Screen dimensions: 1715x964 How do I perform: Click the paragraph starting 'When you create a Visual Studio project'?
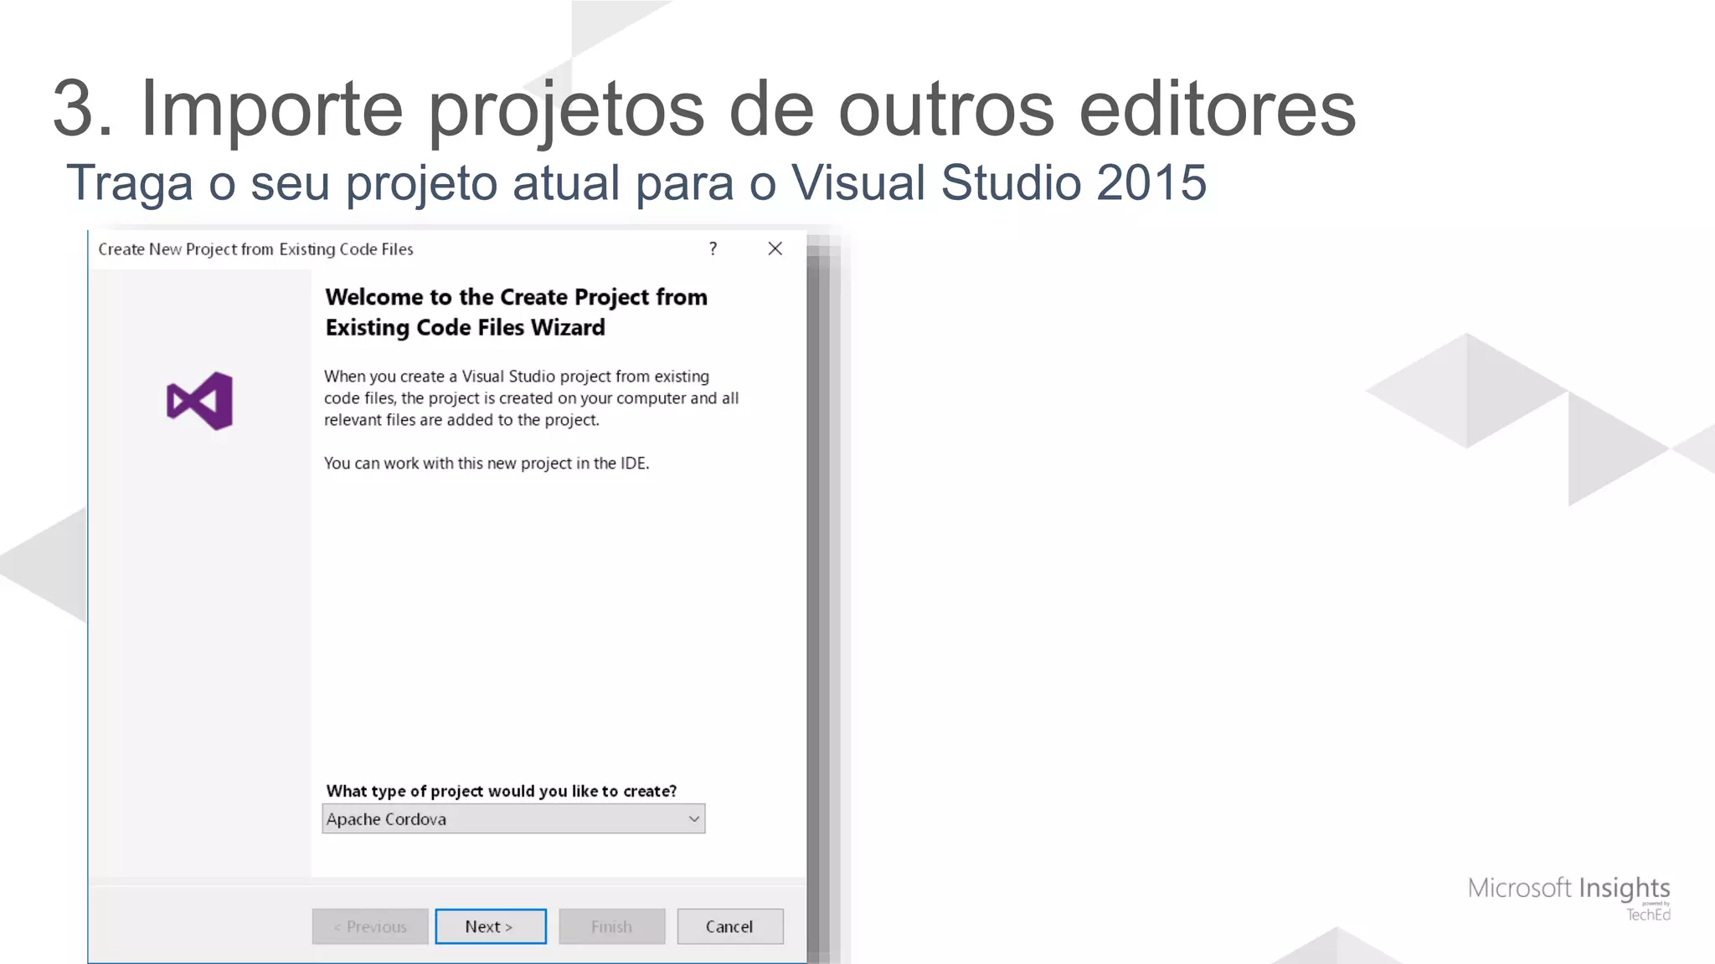click(x=532, y=398)
